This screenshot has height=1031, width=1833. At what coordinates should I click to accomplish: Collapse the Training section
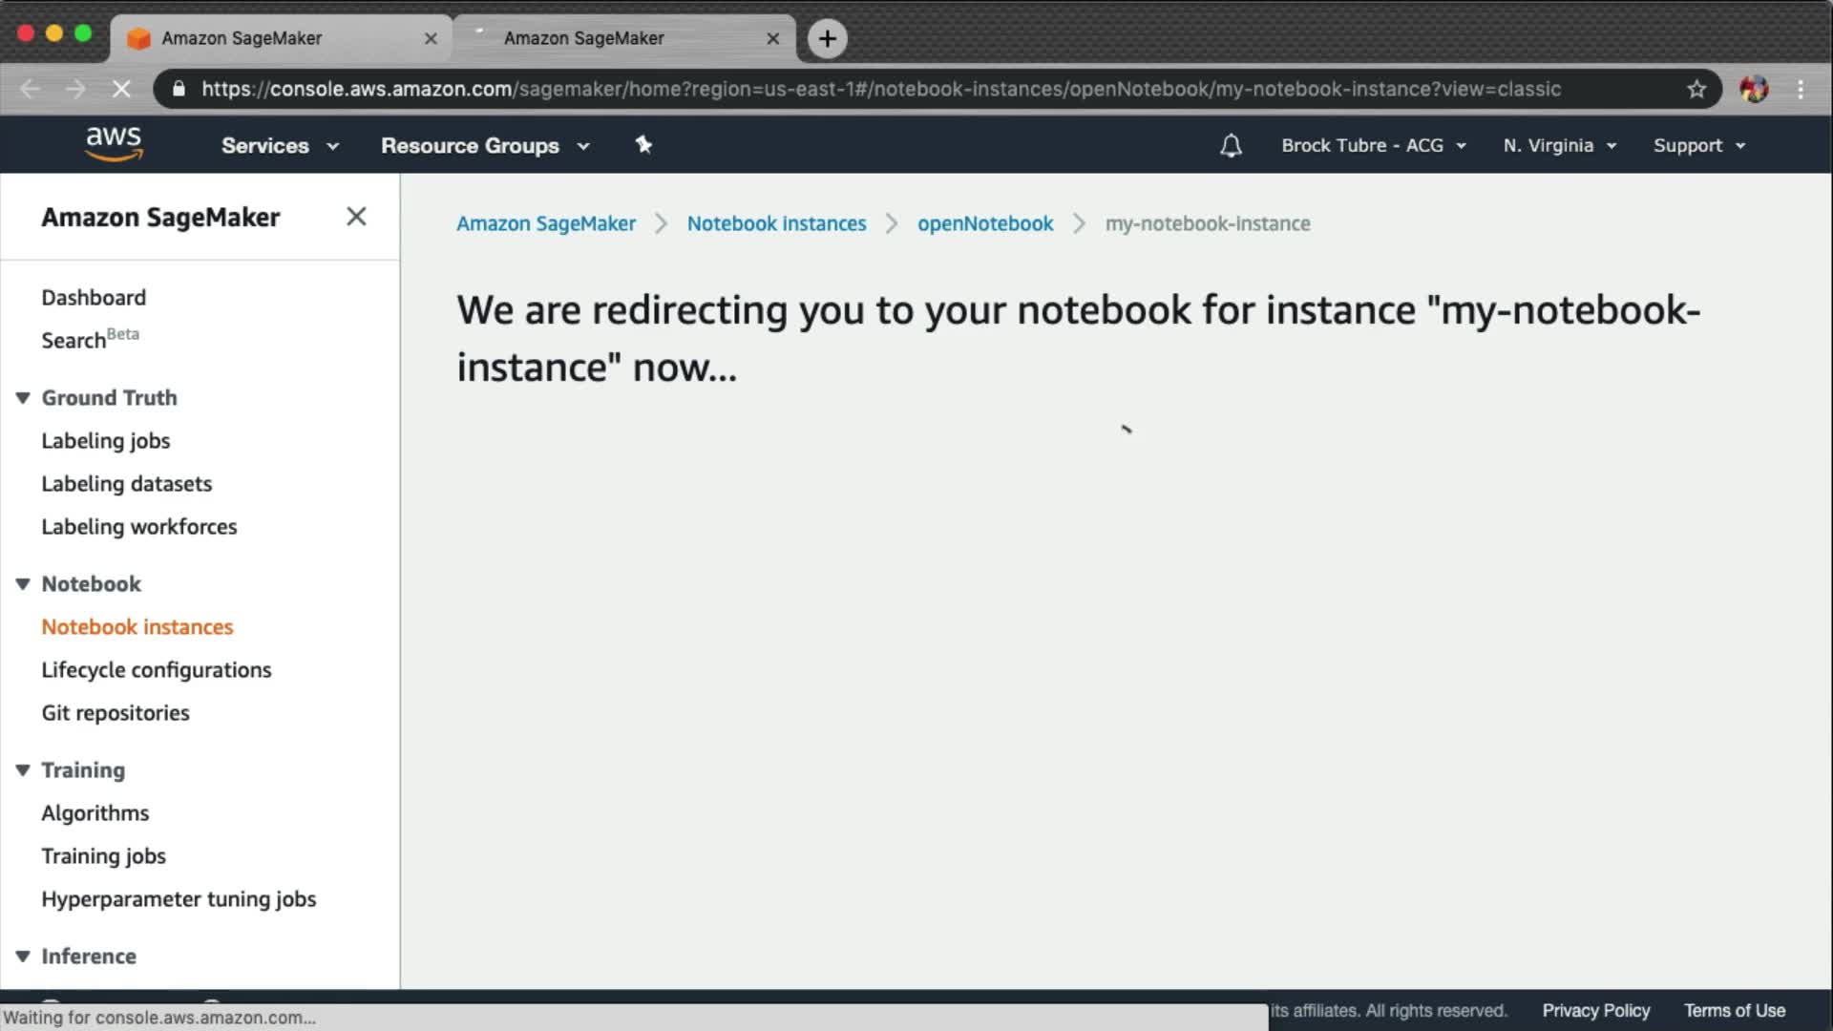[x=23, y=770]
